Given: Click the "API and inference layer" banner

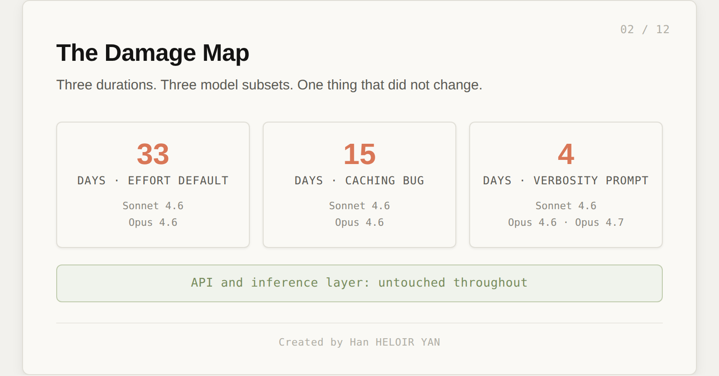Looking at the screenshot, I should (x=359, y=283).
